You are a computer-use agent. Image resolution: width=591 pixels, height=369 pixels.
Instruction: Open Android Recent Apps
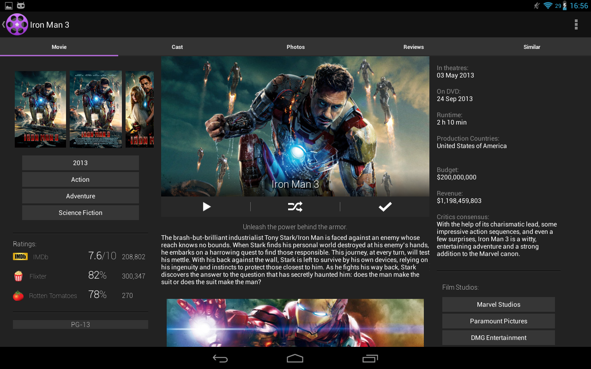point(370,358)
